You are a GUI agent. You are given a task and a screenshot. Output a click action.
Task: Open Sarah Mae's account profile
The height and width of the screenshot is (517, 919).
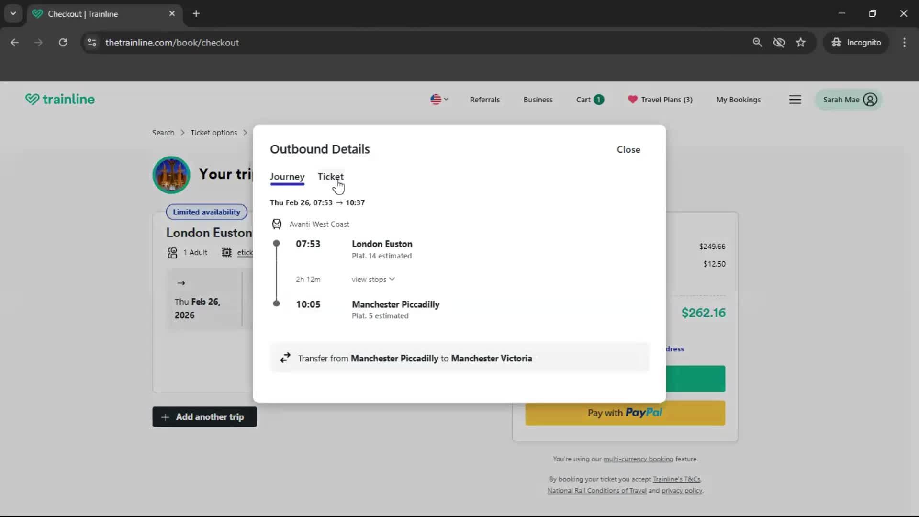(848, 100)
